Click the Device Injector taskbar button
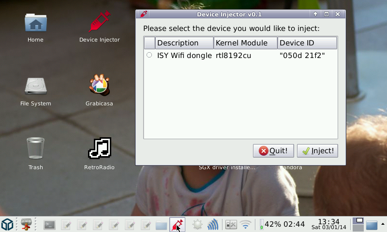 coord(177,225)
